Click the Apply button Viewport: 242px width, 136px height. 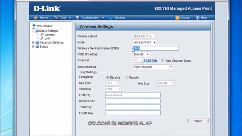coord(198,121)
